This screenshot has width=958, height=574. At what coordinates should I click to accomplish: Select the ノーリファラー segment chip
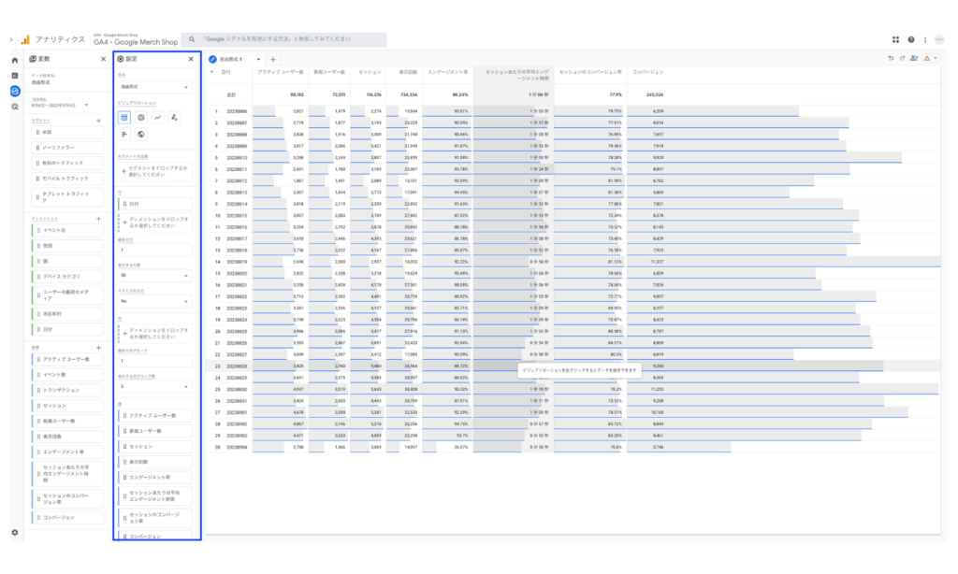[x=67, y=148]
